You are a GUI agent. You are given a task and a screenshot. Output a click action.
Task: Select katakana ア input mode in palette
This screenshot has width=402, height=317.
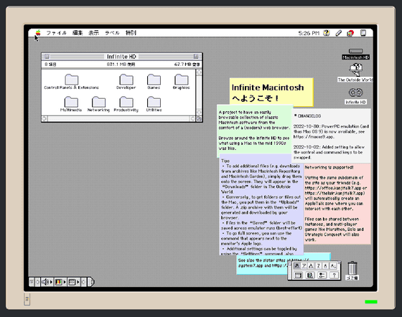[x=304, y=266]
